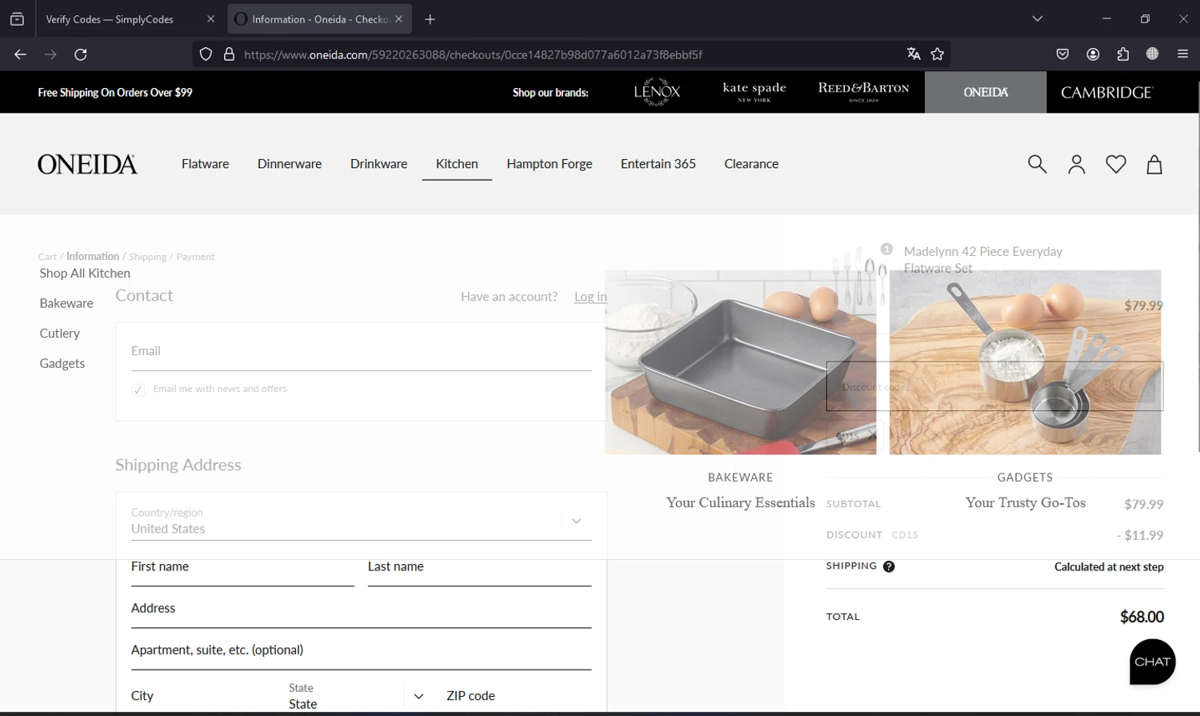
Task: Open the State dropdown selector
Action: [x=418, y=696]
